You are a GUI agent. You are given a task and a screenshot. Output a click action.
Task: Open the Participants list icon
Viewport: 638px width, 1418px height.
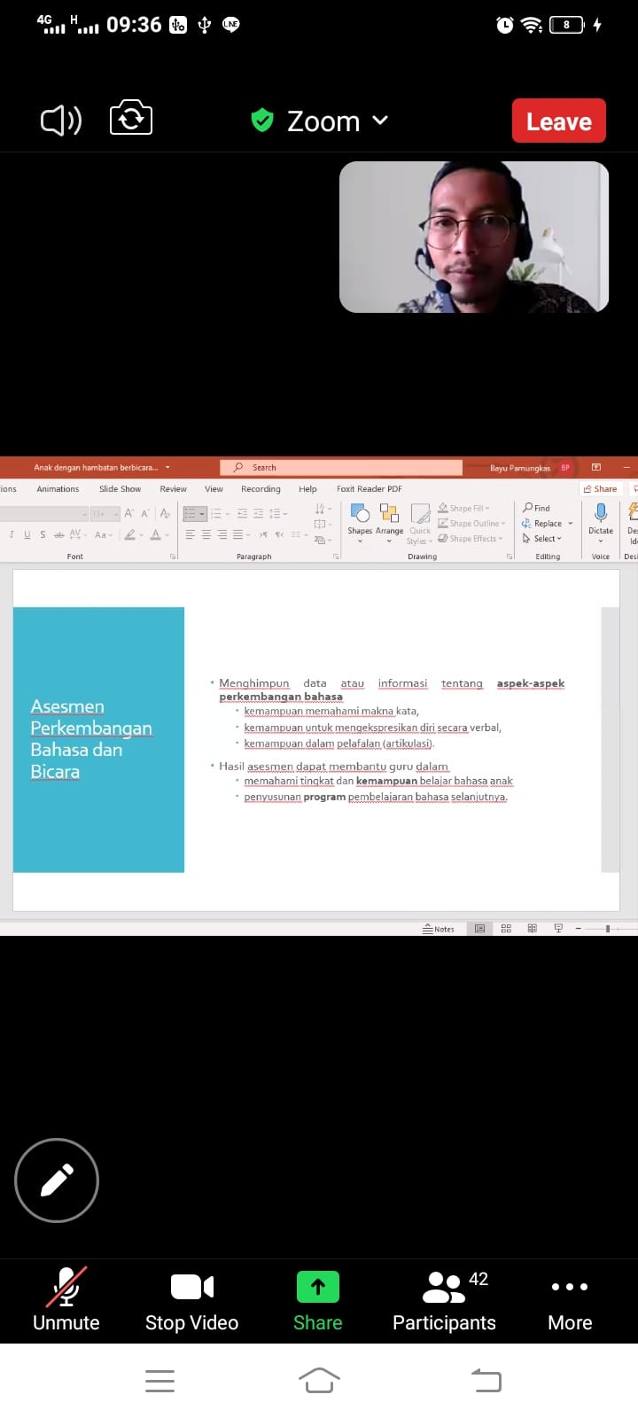[x=444, y=1288]
